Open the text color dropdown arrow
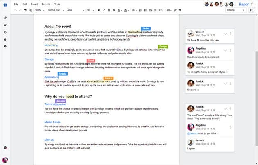This screenshot has height=165, width=258. (x=122, y=10)
